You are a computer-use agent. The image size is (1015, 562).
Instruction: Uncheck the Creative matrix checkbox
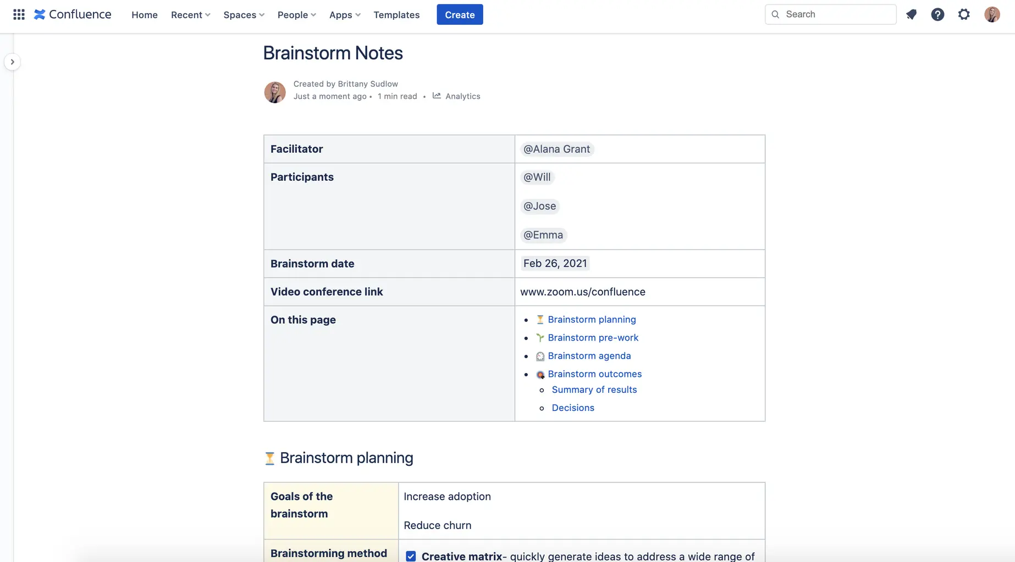coord(411,556)
